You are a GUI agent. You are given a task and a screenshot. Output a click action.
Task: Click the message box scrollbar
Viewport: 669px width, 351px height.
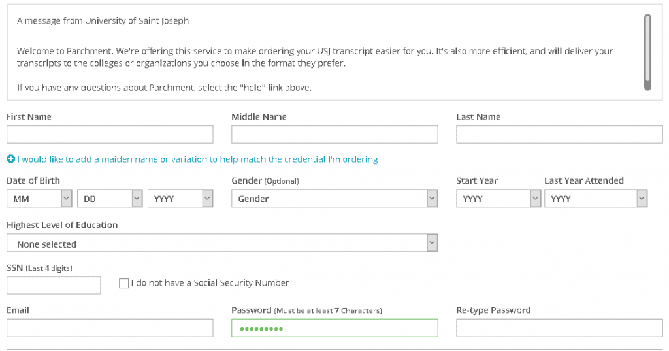[x=647, y=52]
